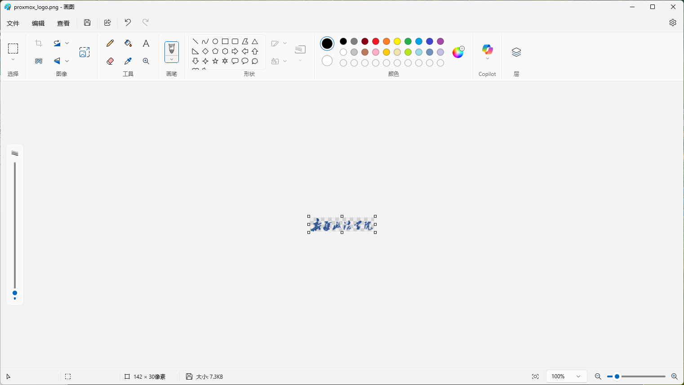Choose the Pentagon shape
This screenshot has width=684, height=385.
coord(215,51)
